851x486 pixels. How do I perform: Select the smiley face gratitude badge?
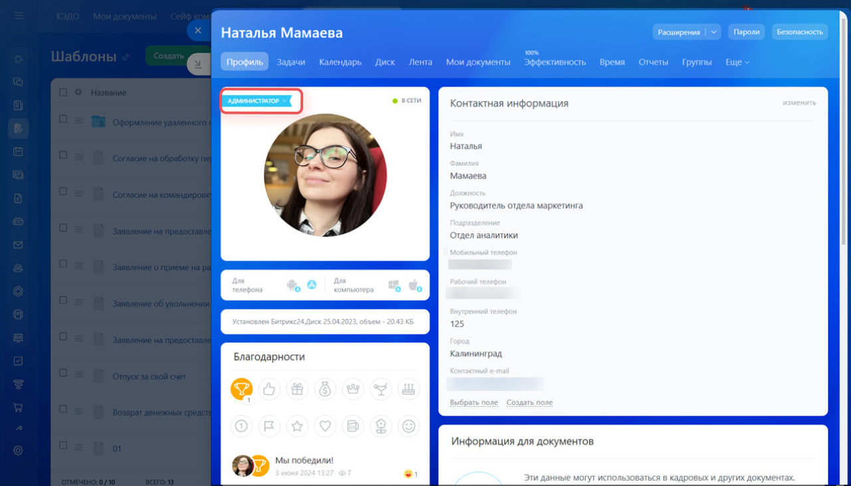(409, 425)
